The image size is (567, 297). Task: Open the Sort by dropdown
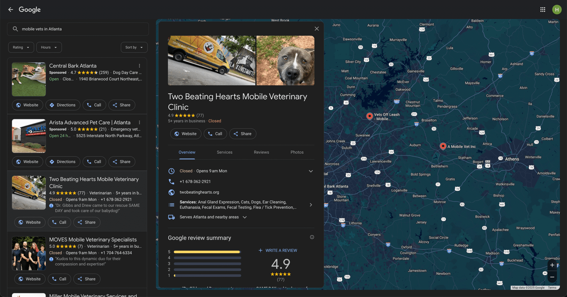tap(134, 47)
